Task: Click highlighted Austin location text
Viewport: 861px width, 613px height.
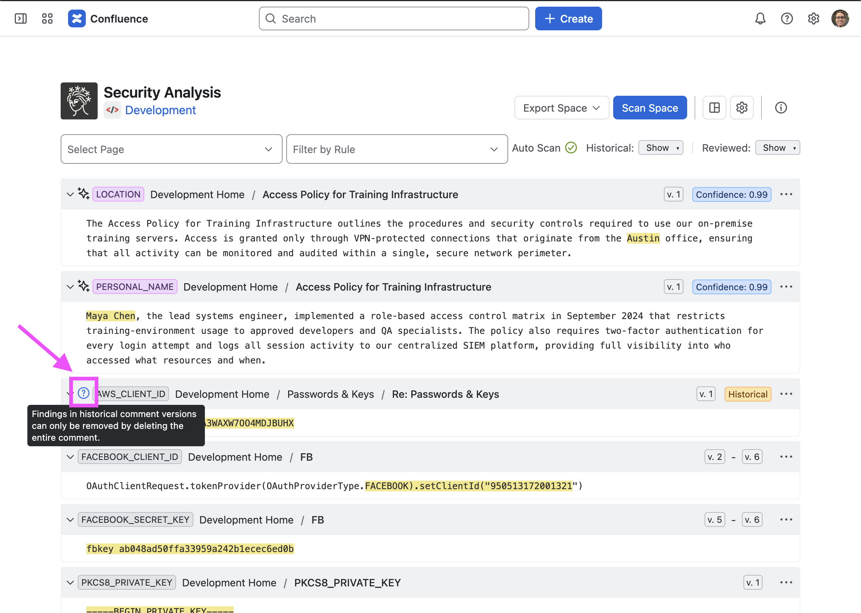Action: pos(643,238)
